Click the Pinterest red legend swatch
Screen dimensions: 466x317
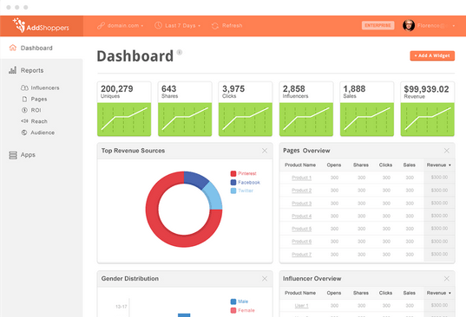(x=233, y=173)
